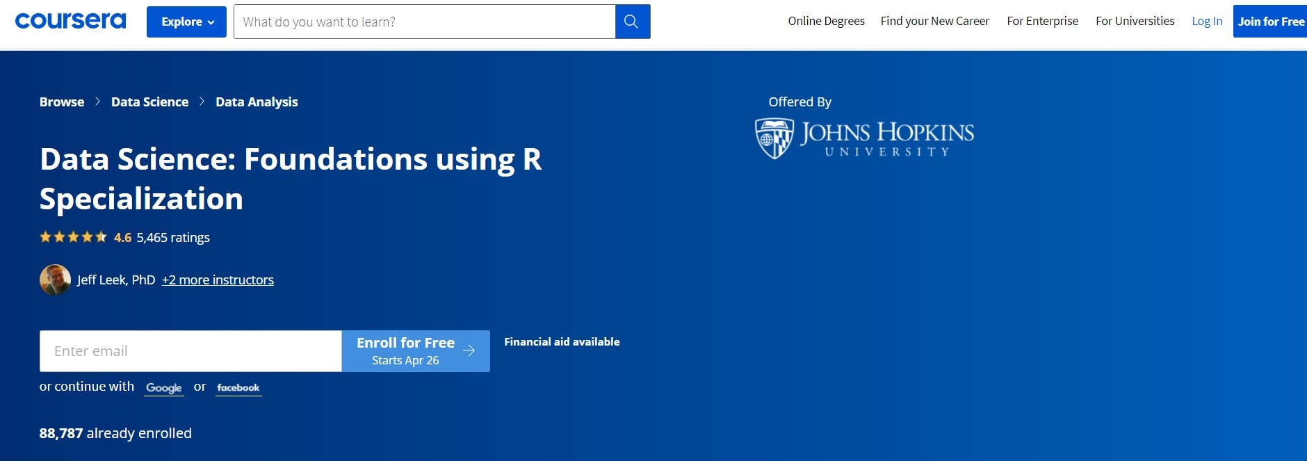Click Jeff Leek's instructor profile photo

[55, 280]
